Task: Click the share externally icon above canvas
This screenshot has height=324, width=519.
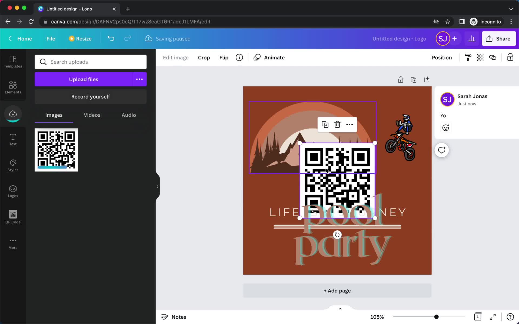Action: tap(426, 79)
